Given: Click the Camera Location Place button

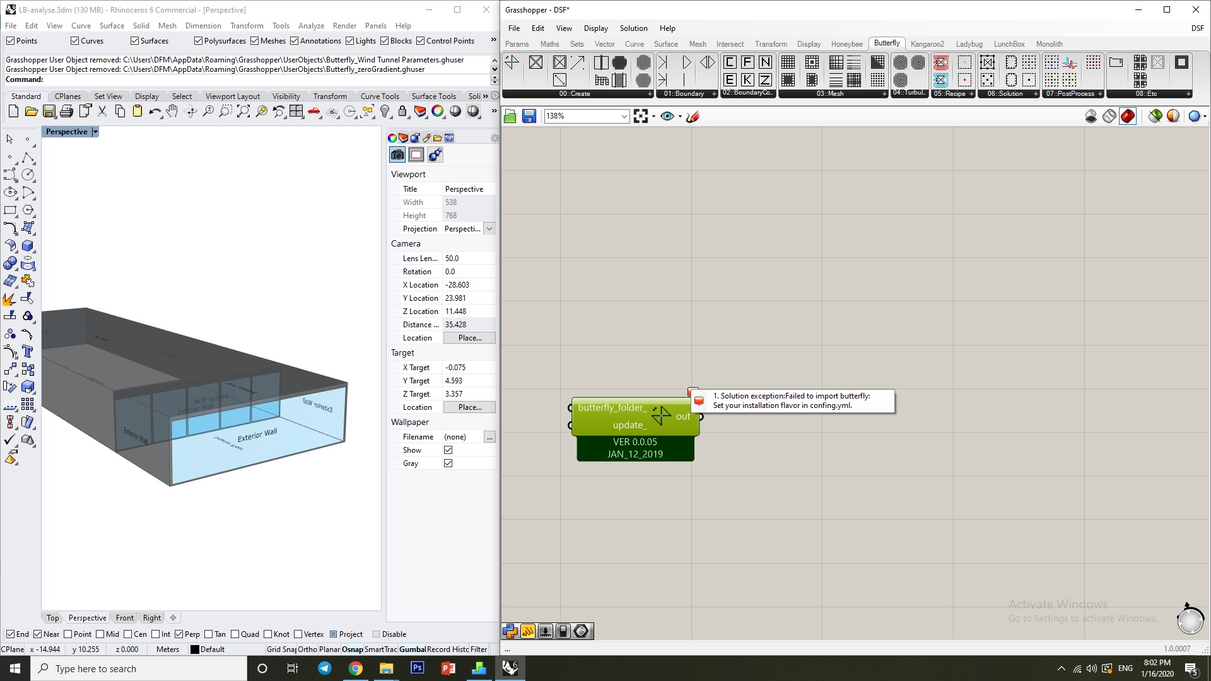Looking at the screenshot, I should pos(469,338).
